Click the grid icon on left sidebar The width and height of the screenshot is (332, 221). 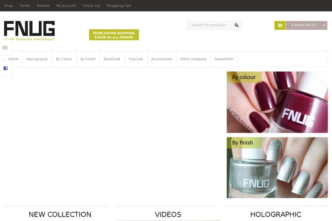pyautogui.click(x=5, y=48)
